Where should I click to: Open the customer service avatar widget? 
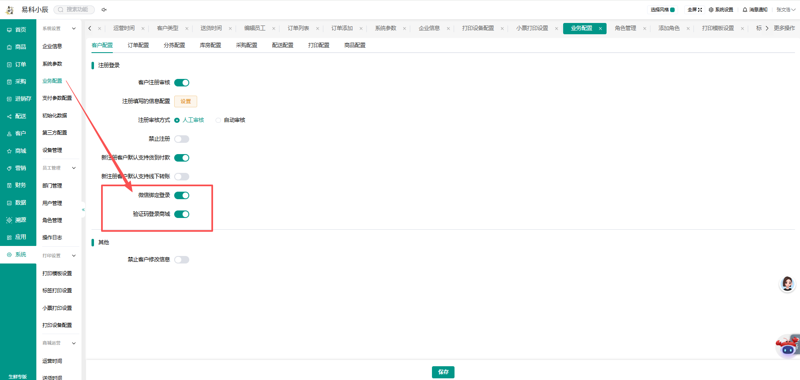tap(787, 284)
